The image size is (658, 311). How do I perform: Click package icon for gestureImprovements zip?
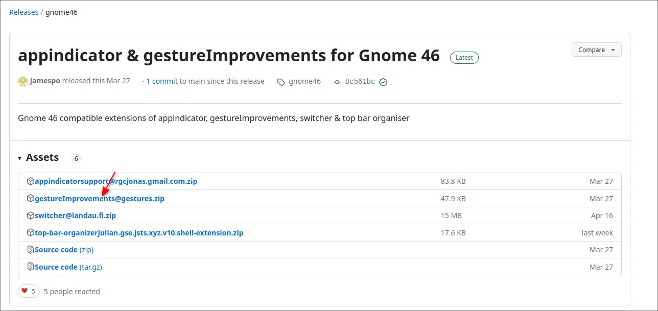point(31,199)
